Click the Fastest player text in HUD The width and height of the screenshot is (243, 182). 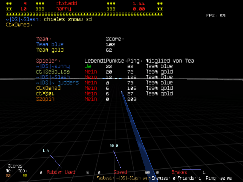(x=124, y=177)
